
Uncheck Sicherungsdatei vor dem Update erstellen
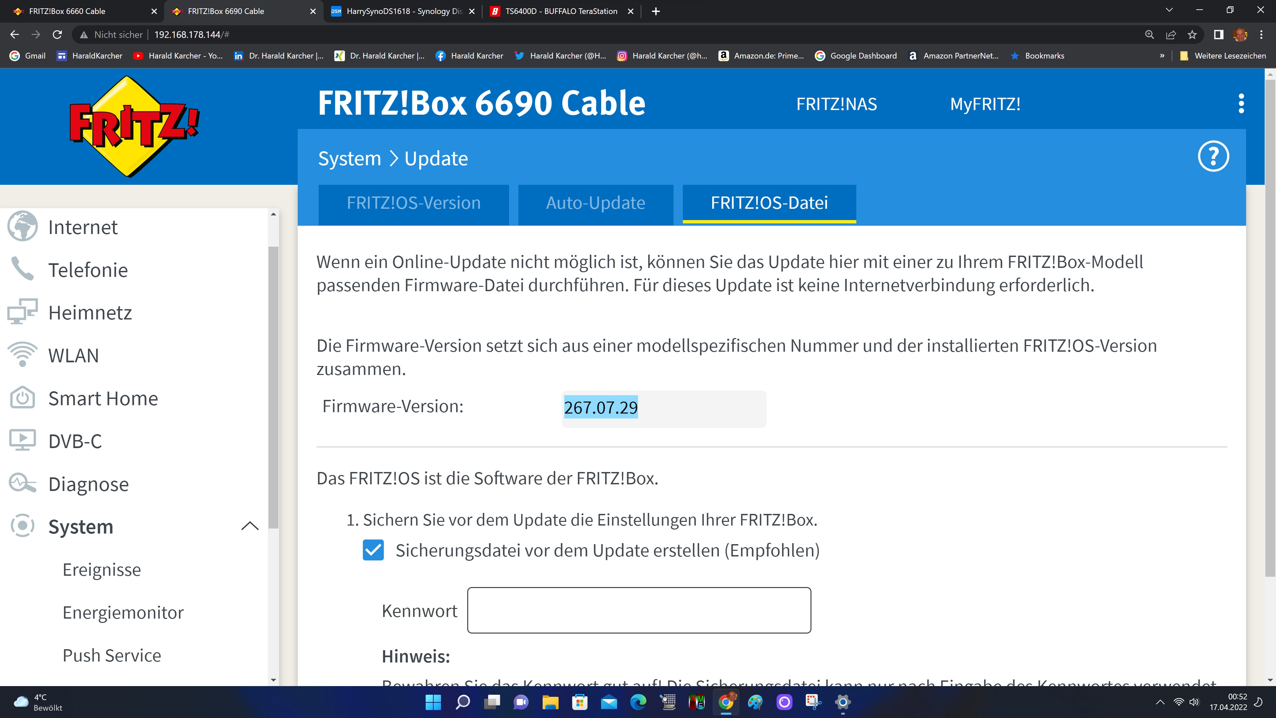[373, 550]
